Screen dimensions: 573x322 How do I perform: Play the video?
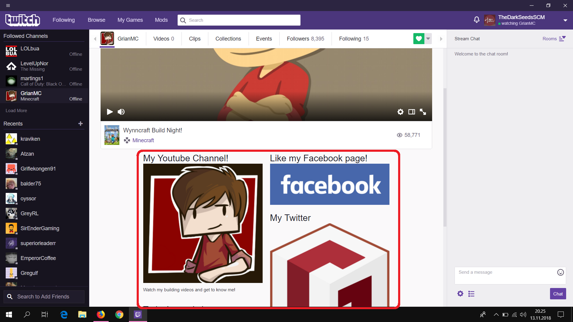110,112
